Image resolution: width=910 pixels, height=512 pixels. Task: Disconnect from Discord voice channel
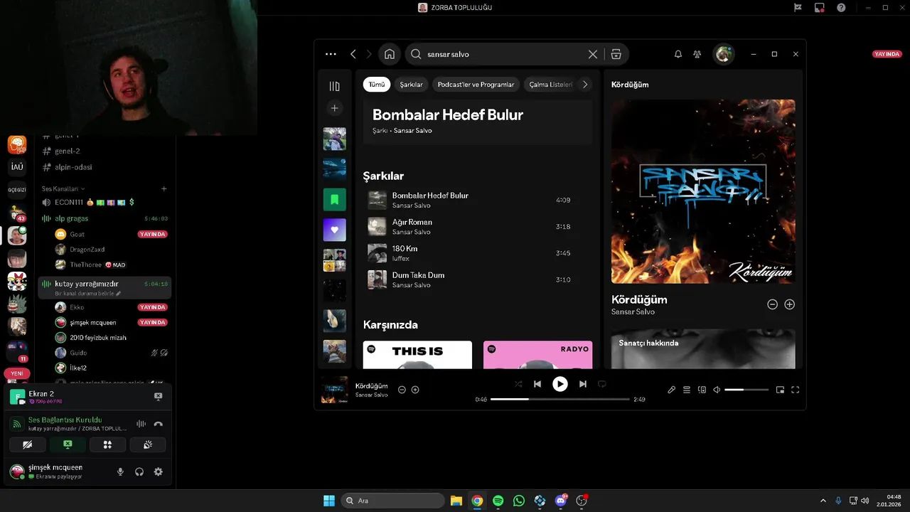[x=159, y=424]
